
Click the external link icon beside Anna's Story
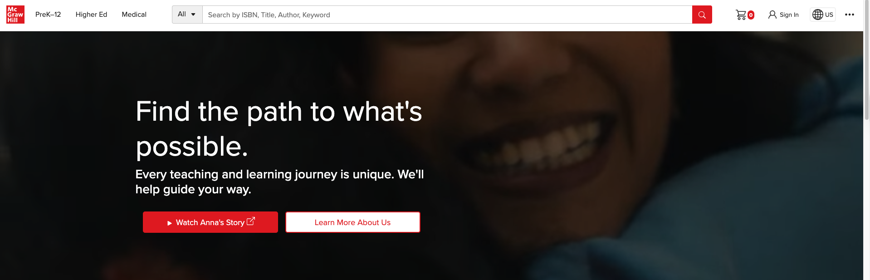pyautogui.click(x=251, y=221)
